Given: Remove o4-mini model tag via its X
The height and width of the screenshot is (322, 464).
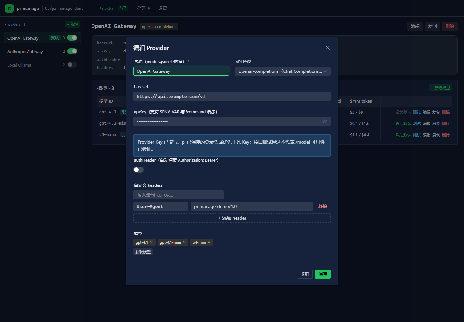Looking at the screenshot, I should point(209,242).
